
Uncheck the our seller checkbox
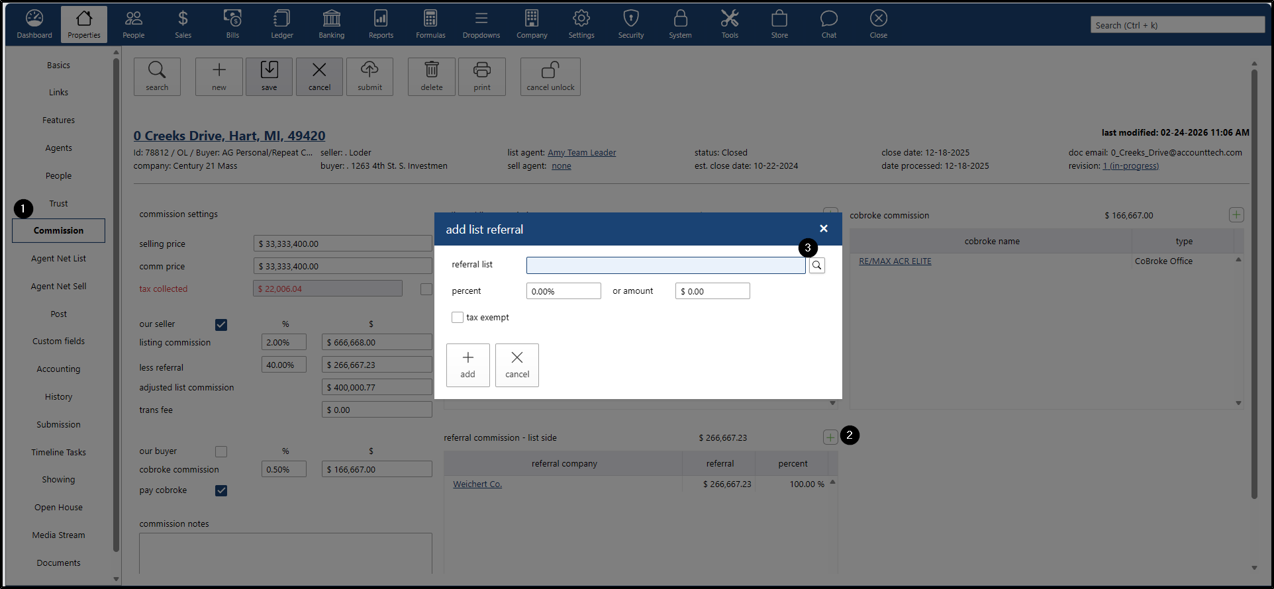221,325
